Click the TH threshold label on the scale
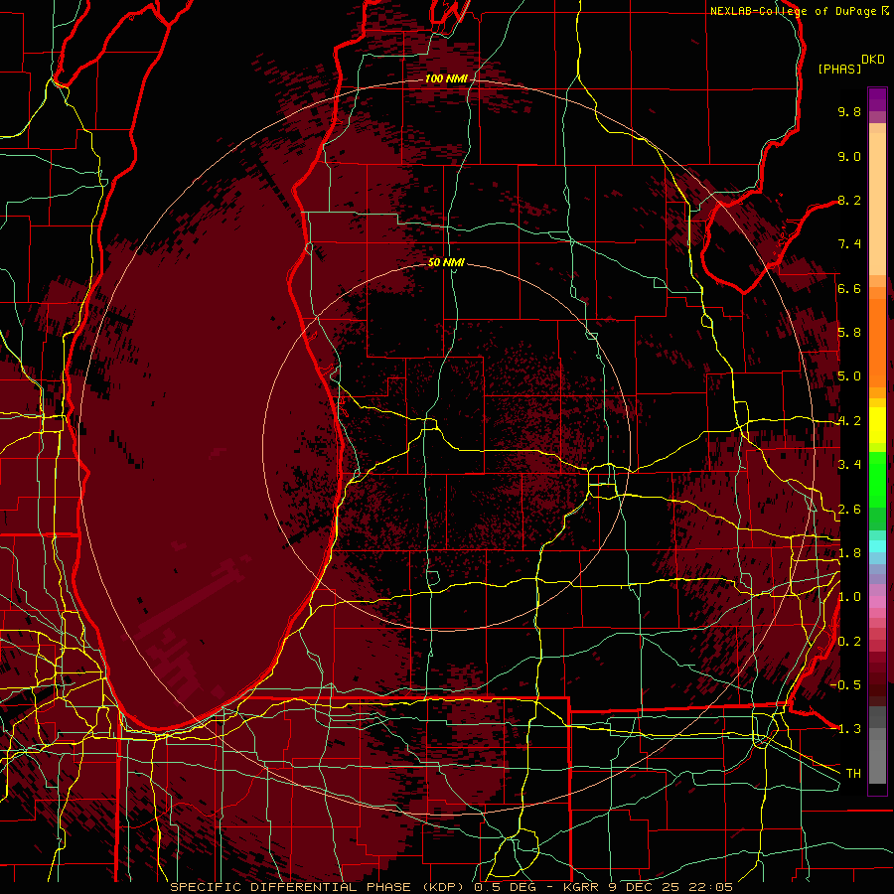894x894 pixels. tap(853, 774)
